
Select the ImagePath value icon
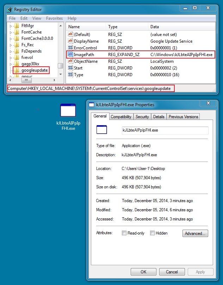click(70, 54)
